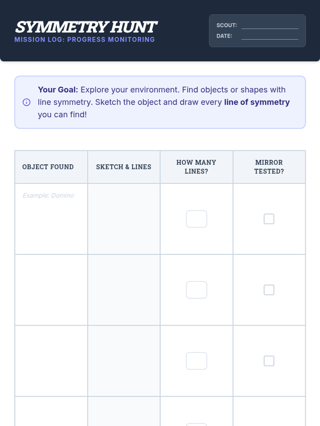This screenshot has width=320, height=426.
Task: Click the second row sketch area
Action: [124, 290]
